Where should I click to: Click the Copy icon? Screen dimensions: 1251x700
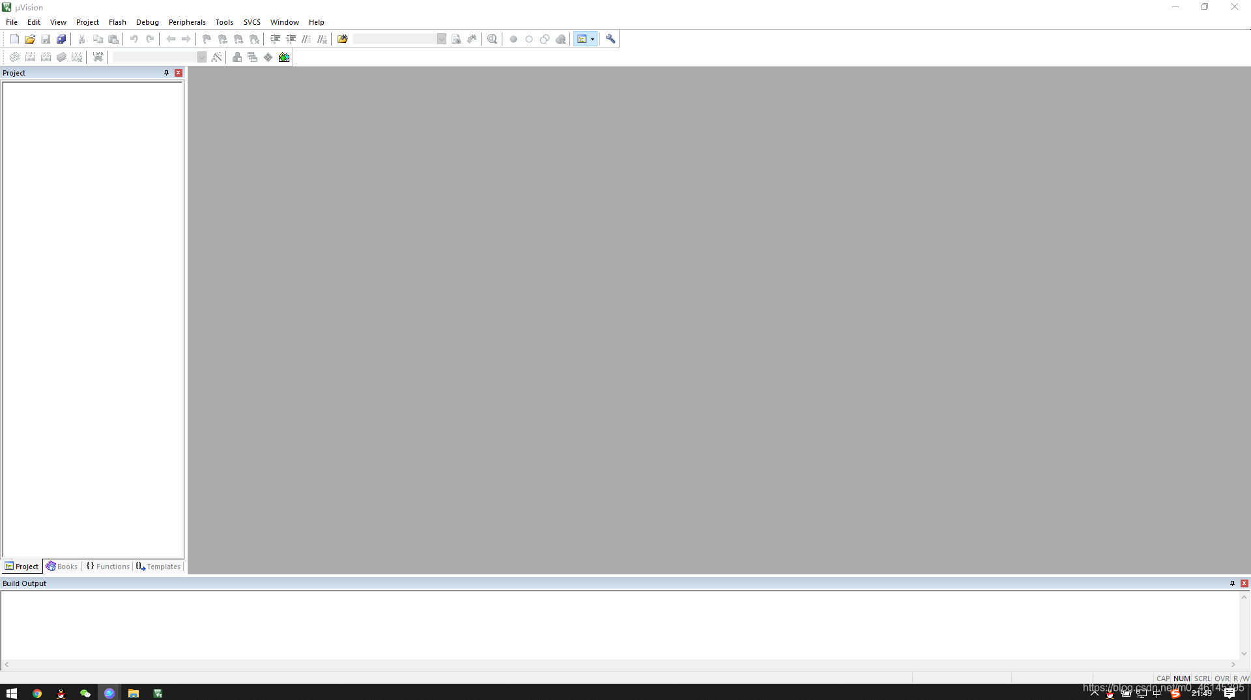click(98, 39)
